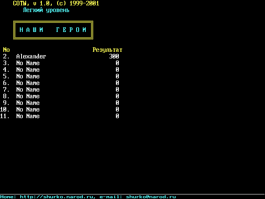The width and height of the screenshot is (265, 199).
Task: Click the zero score in row 11
Action: coord(117,116)
